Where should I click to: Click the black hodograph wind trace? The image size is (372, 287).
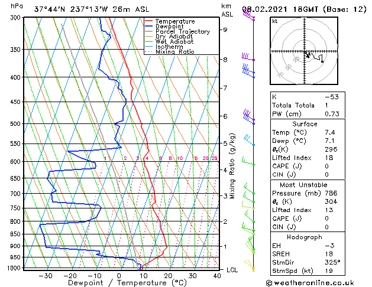[314, 57]
